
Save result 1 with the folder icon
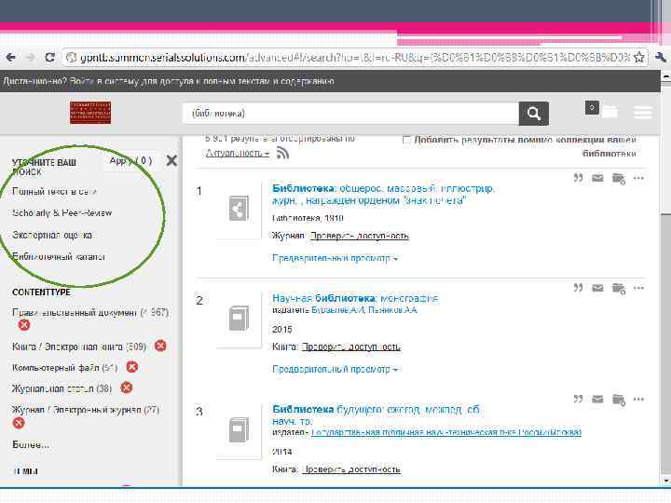point(619,178)
